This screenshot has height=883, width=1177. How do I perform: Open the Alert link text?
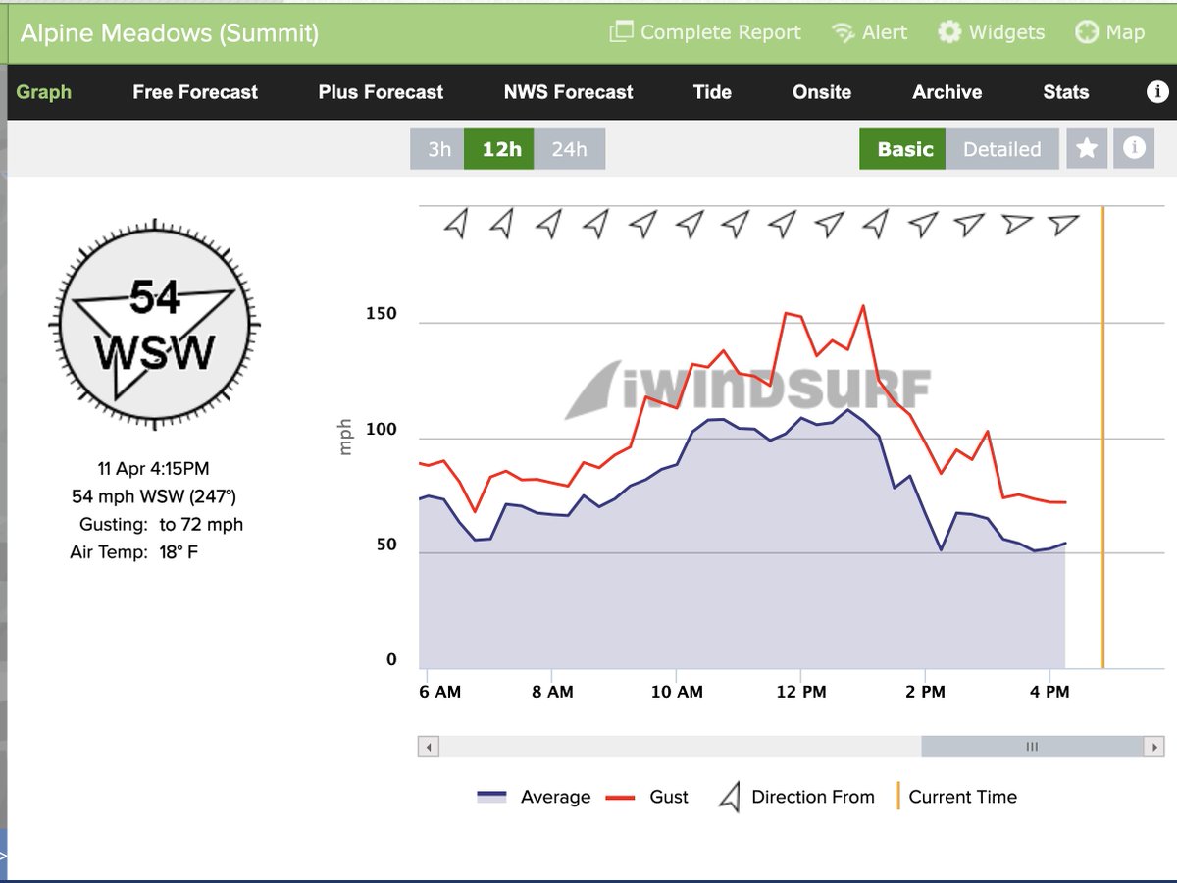click(x=885, y=32)
